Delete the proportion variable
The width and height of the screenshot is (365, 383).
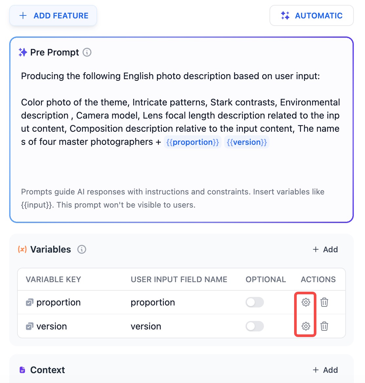(x=324, y=302)
